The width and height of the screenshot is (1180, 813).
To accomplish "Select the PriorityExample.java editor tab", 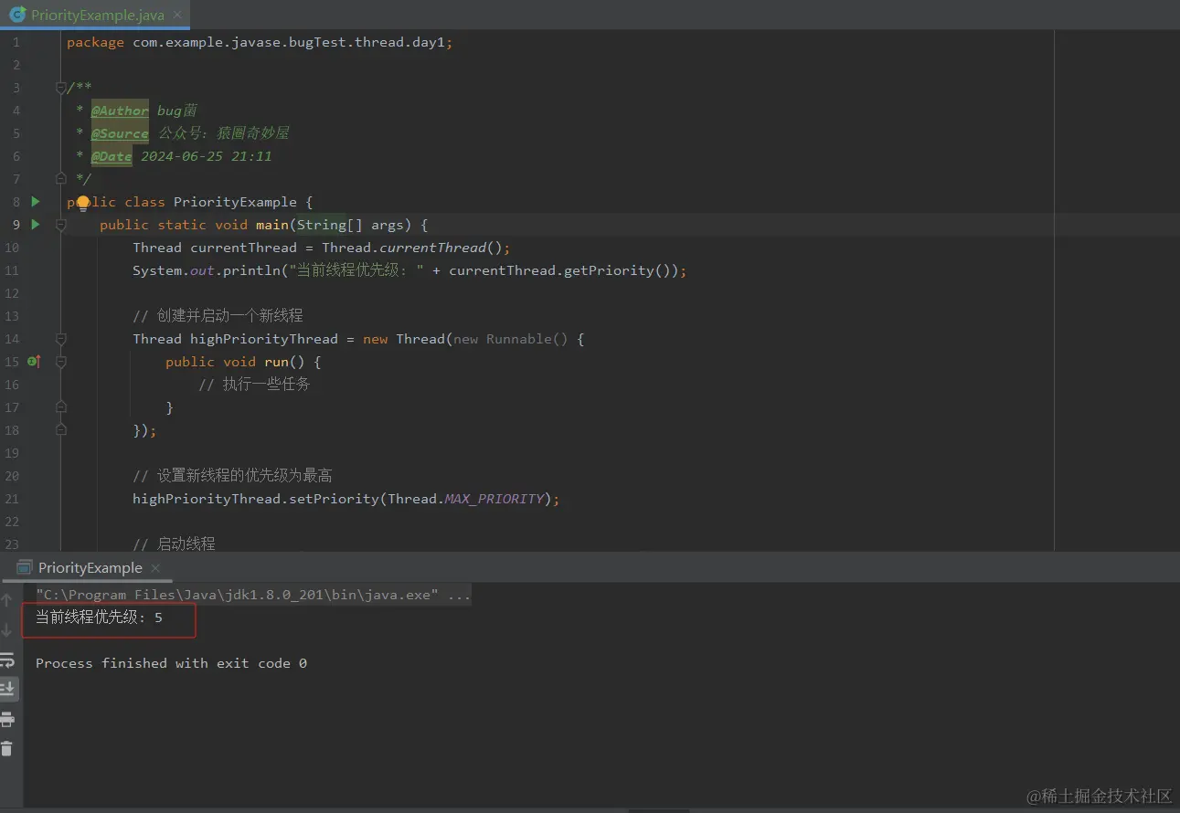I will (x=93, y=15).
